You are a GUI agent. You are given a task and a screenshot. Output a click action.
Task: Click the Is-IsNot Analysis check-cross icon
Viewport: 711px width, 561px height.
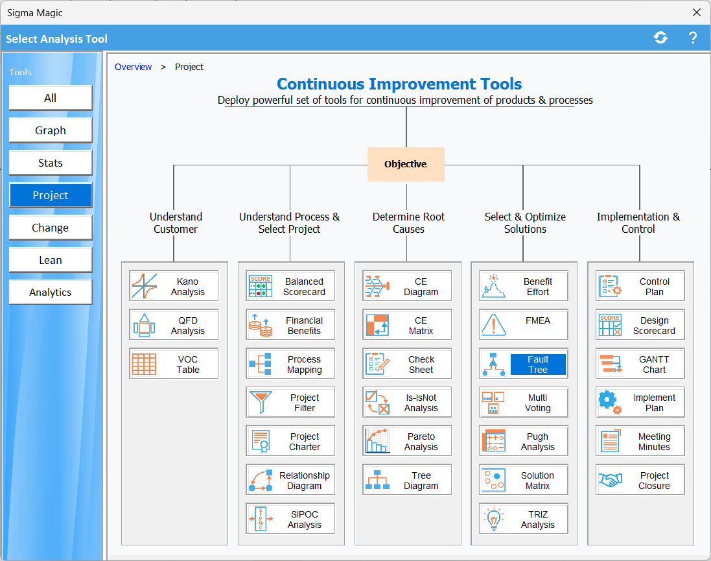tap(377, 403)
